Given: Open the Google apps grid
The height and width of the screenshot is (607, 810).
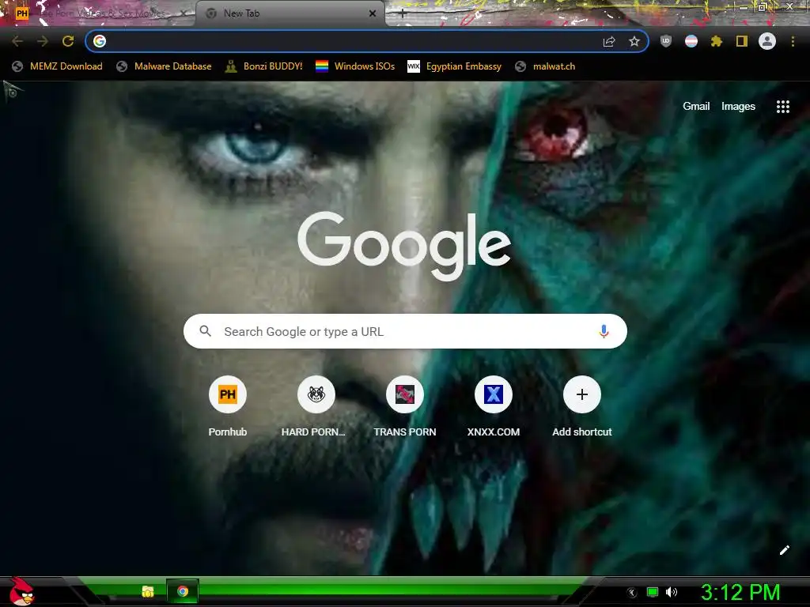Looking at the screenshot, I should coord(782,107).
